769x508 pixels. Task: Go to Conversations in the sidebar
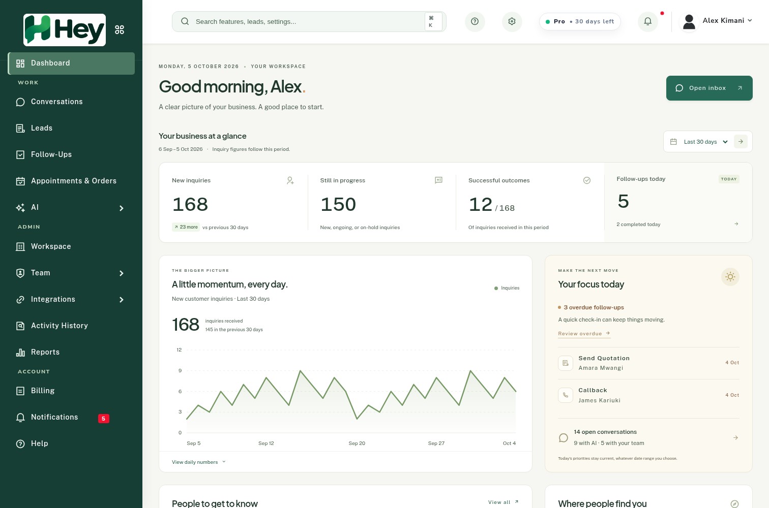[71, 102]
